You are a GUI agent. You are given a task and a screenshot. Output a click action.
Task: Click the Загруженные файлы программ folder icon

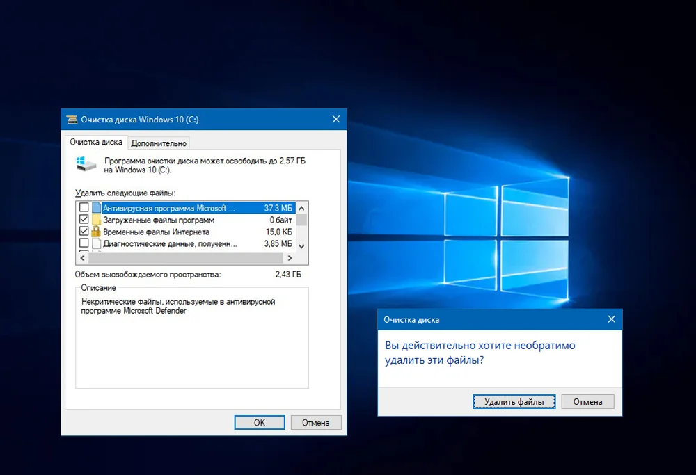pos(96,220)
